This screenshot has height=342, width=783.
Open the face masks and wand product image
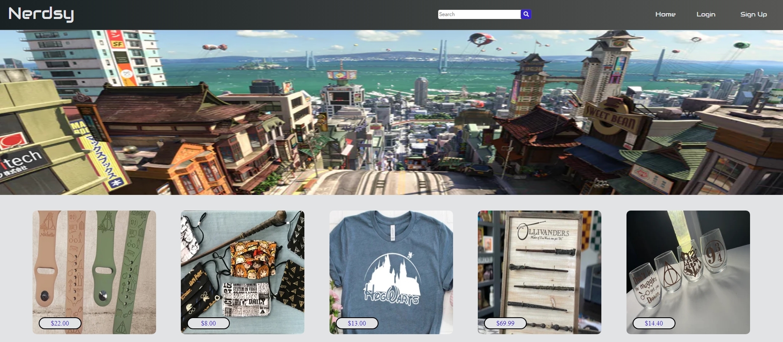coord(243,272)
